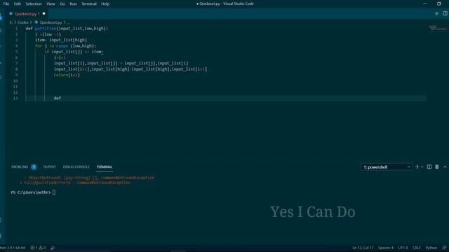Add a new terminal with plus icon
449x252 pixels.
[x=417, y=167]
